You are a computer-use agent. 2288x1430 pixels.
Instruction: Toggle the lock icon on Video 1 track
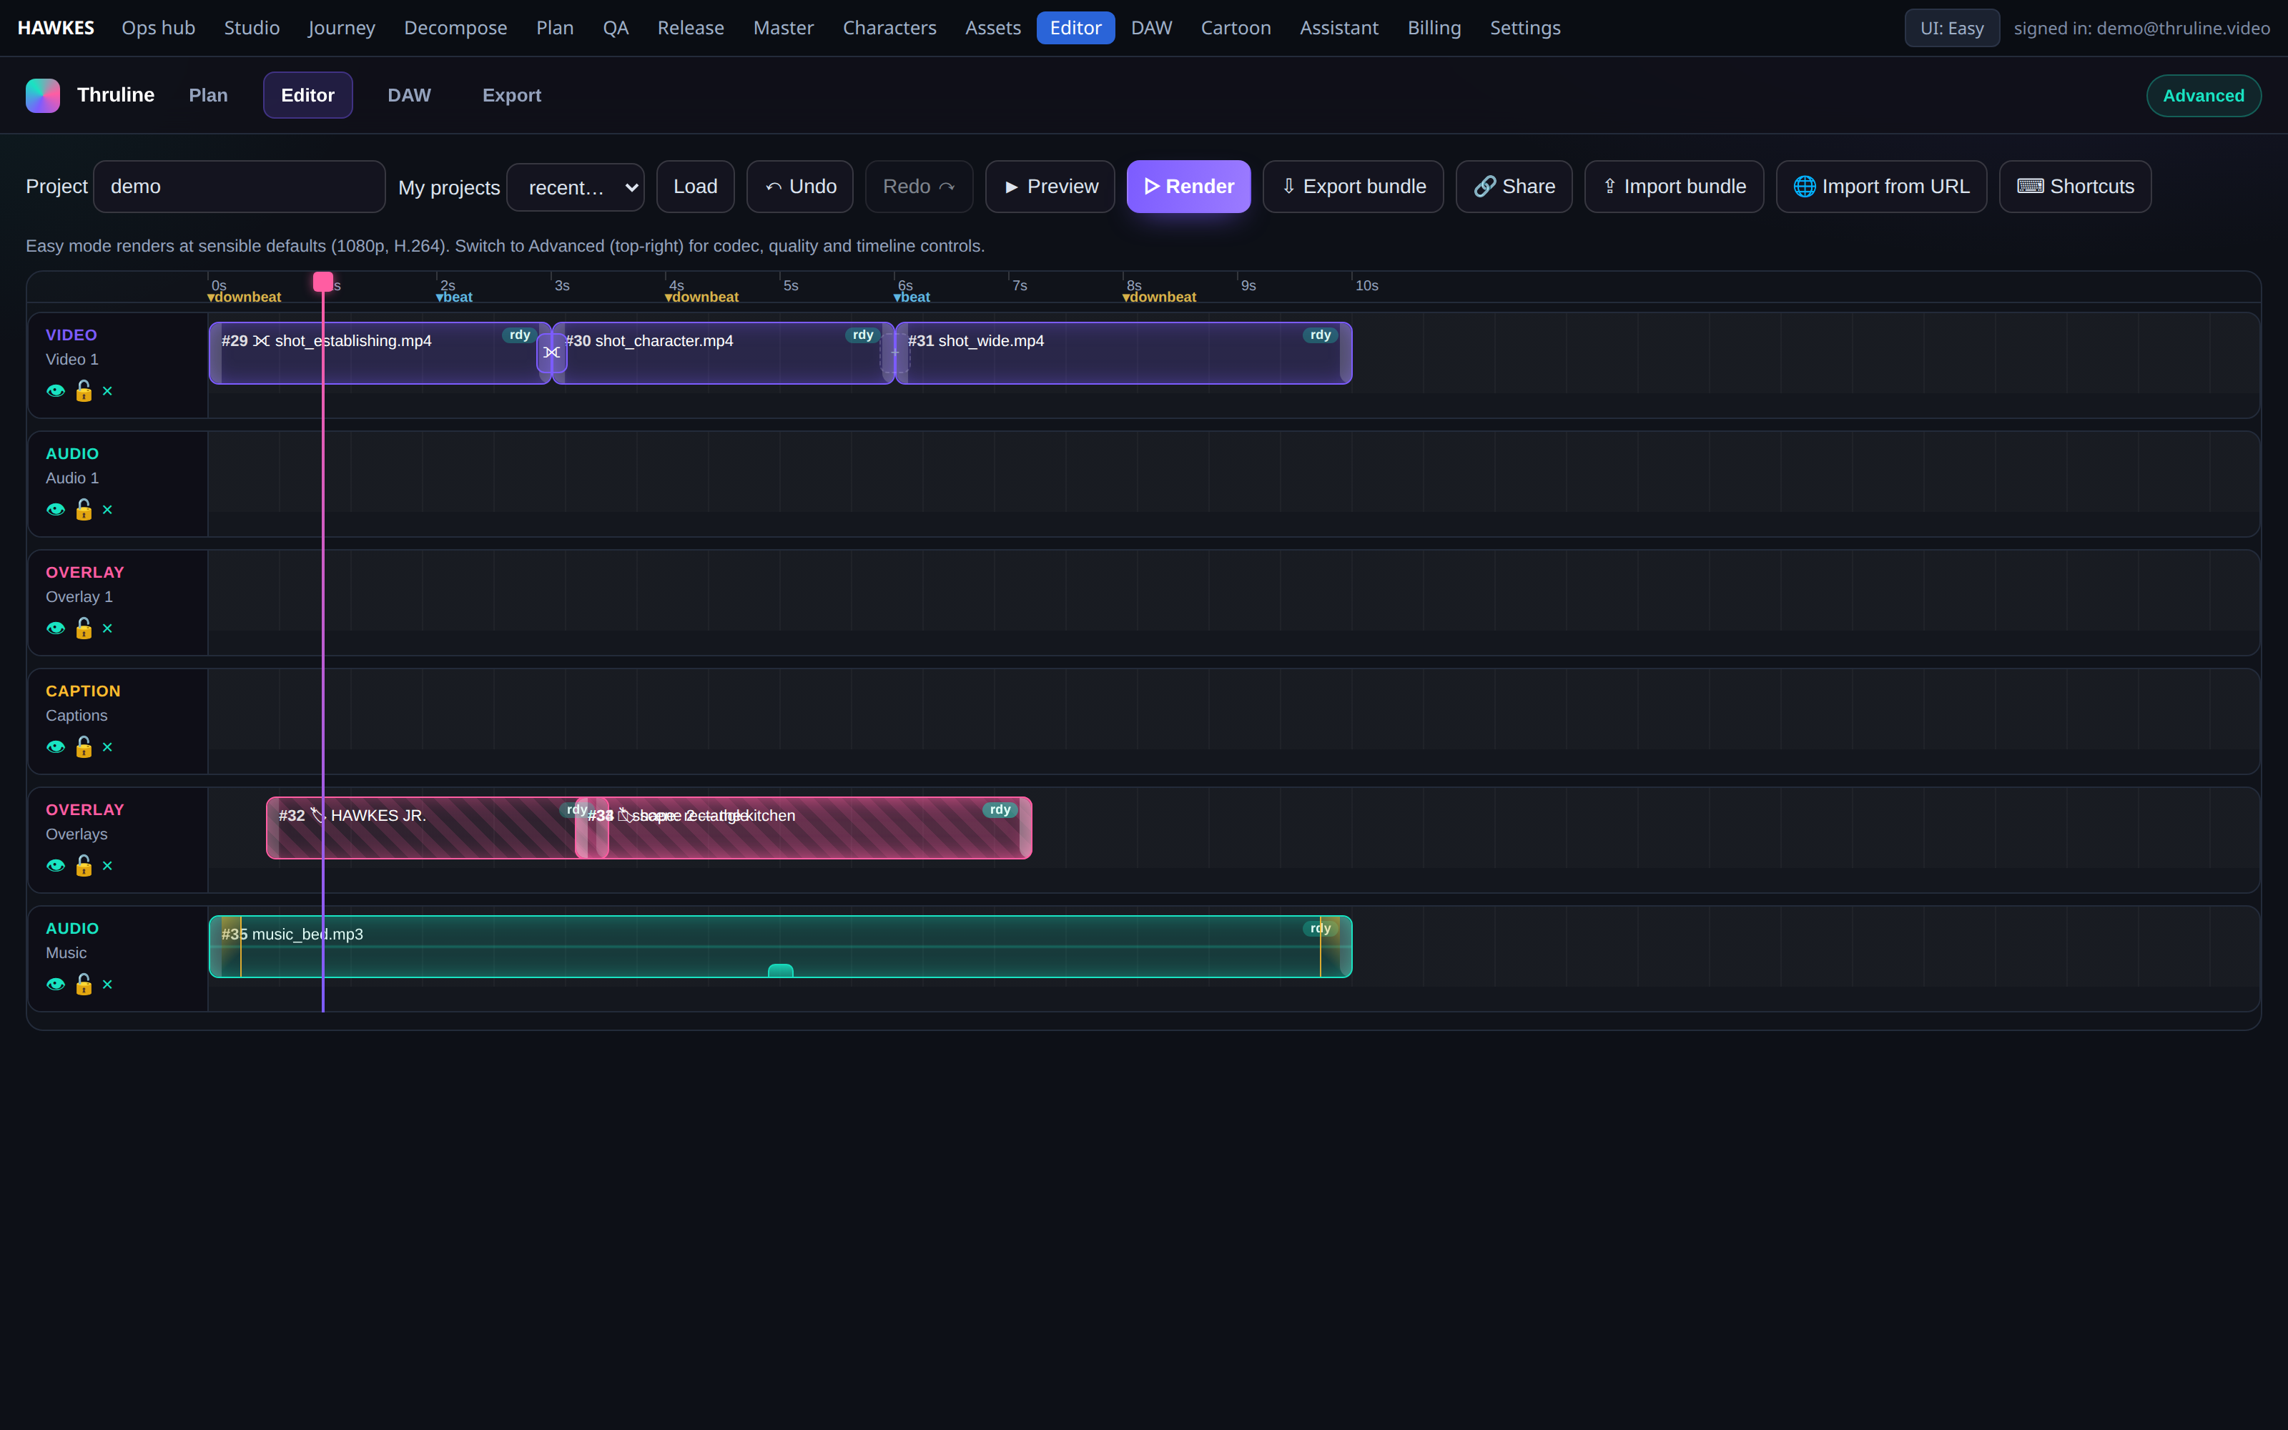tap(83, 390)
